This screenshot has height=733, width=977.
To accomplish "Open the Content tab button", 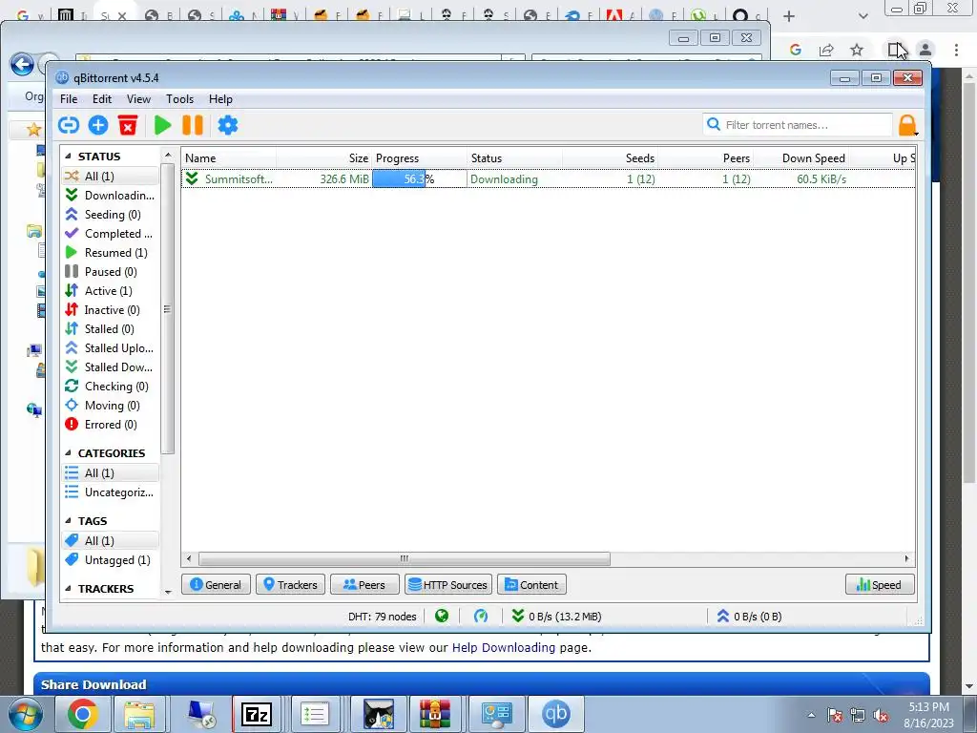I will pyautogui.click(x=531, y=585).
